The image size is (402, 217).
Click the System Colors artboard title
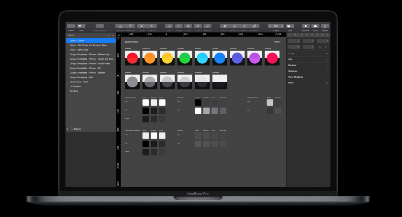(x=131, y=42)
